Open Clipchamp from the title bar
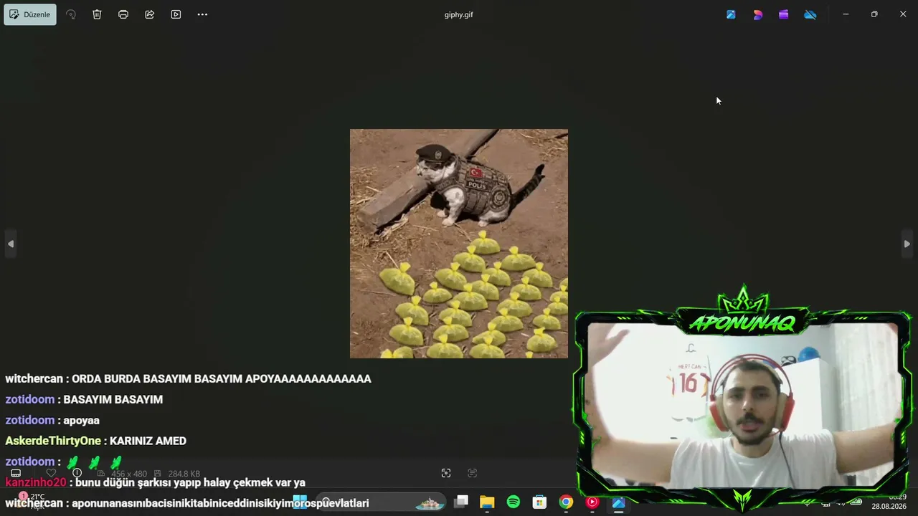Screen dimensions: 918x516 (x=784, y=14)
